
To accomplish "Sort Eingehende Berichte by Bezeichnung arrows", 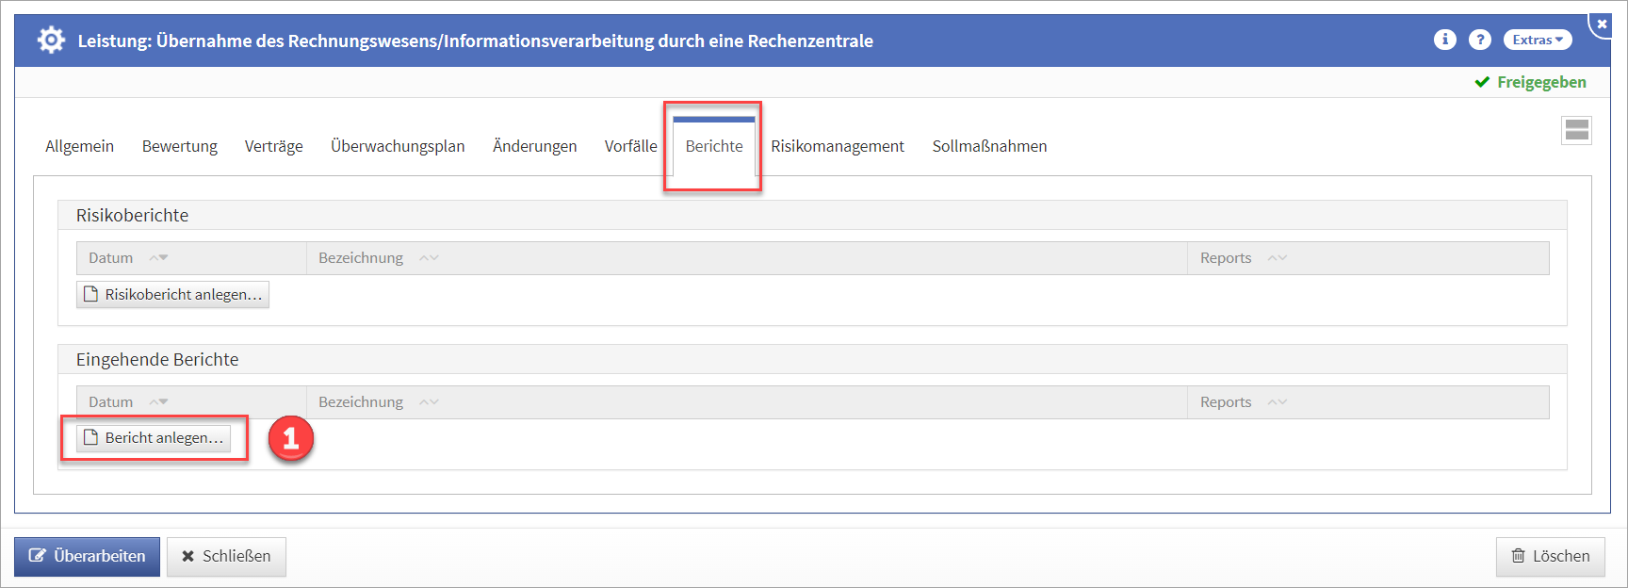I will coord(429,402).
